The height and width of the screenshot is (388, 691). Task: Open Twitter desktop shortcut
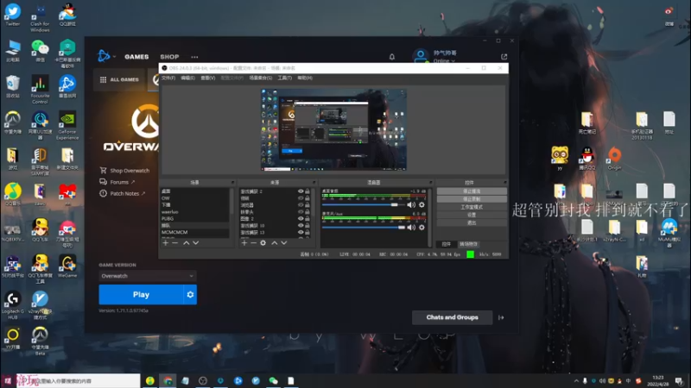(13, 14)
